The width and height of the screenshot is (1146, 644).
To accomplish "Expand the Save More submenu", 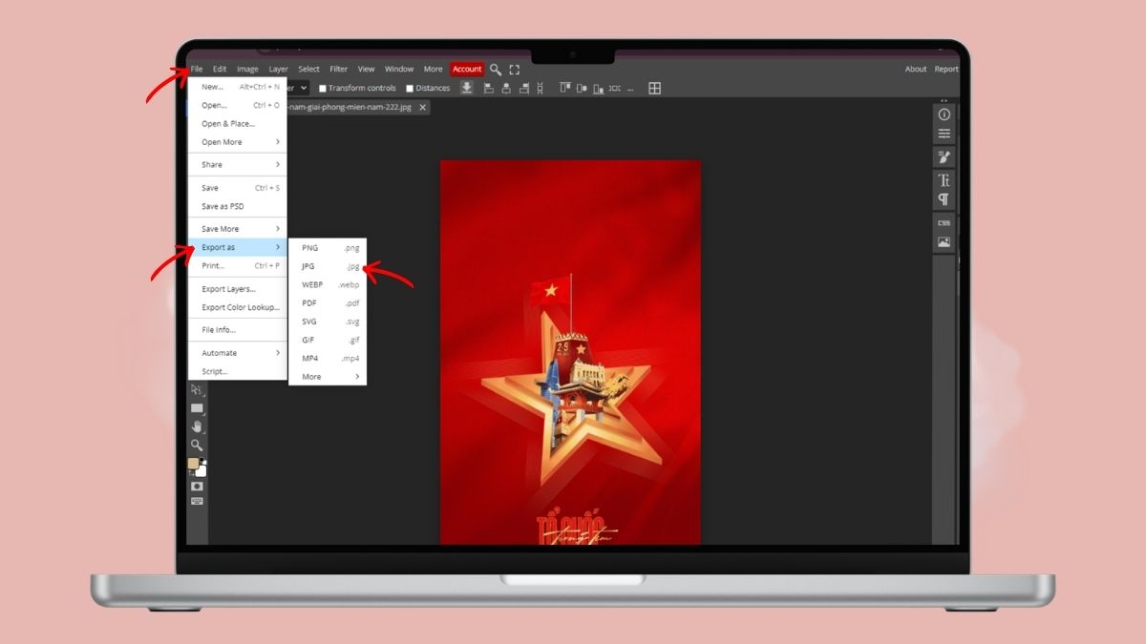I will pyautogui.click(x=238, y=229).
